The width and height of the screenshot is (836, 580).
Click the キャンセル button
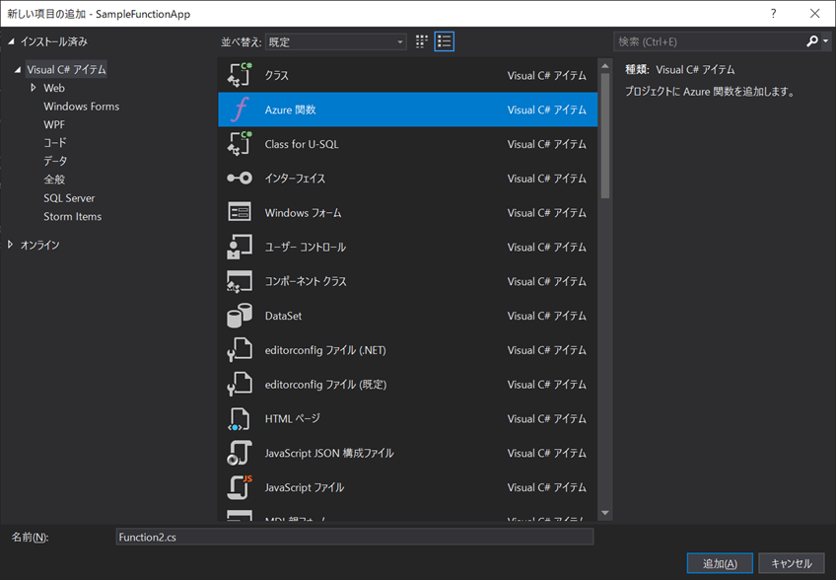point(792,563)
